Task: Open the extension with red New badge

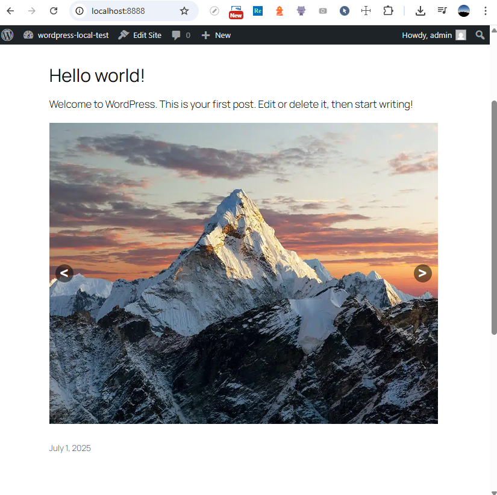Action: tap(236, 11)
